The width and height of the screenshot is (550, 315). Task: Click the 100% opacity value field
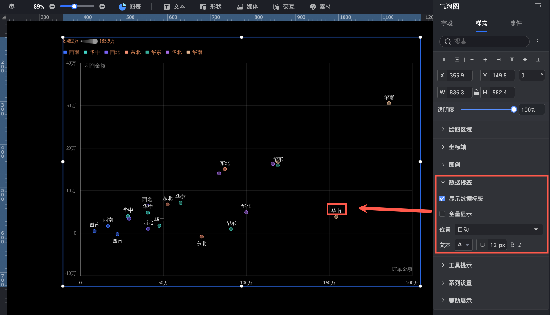[x=531, y=109]
